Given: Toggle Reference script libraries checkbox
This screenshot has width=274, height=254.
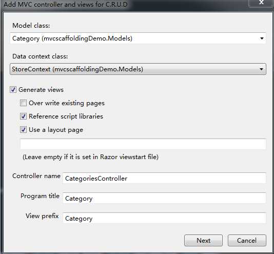Looking at the screenshot, I should pyautogui.click(x=23, y=116).
